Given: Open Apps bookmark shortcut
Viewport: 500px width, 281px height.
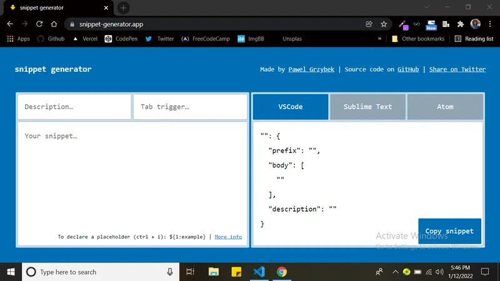Looking at the screenshot, I should point(19,39).
